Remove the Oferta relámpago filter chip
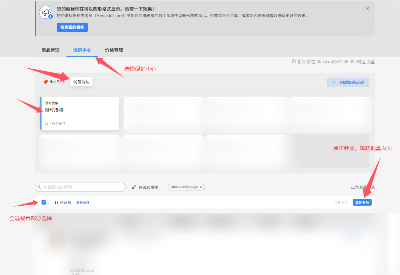Image resolution: width=400 pixels, height=275 pixels. click(x=201, y=187)
